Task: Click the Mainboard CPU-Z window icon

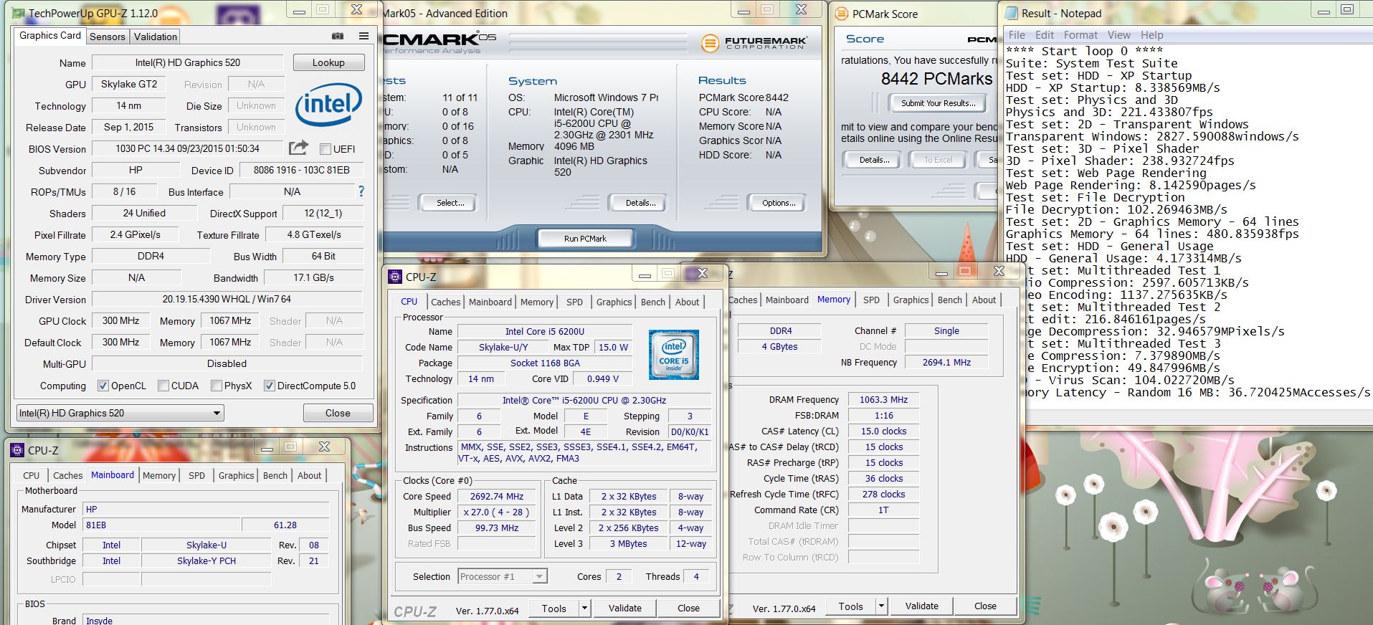Action: (17, 450)
